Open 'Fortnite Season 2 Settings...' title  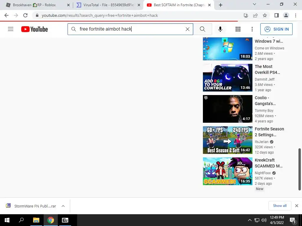click(269, 132)
